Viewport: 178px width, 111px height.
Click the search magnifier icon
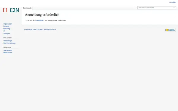pyautogui.click(x=174, y=8)
